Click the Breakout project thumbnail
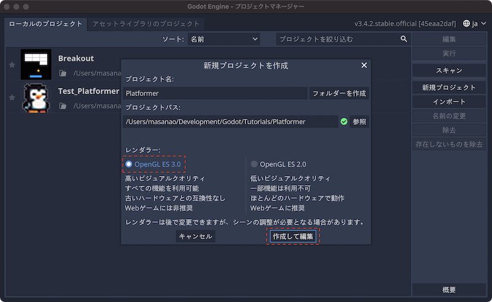492x302 pixels. 36,65
